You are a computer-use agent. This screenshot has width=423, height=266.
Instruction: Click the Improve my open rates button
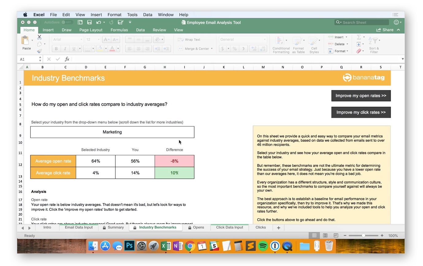[361, 96]
